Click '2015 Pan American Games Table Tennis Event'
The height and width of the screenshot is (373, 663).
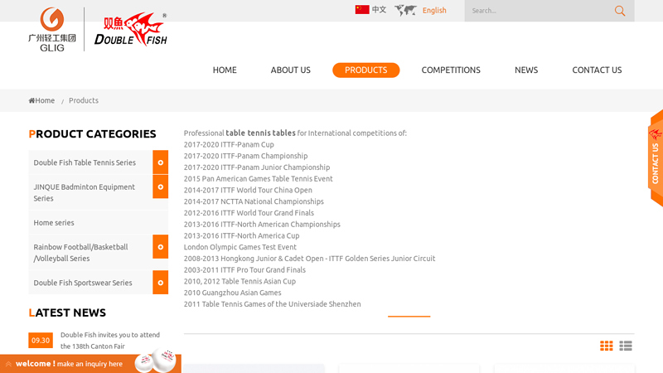tap(258, 179)
